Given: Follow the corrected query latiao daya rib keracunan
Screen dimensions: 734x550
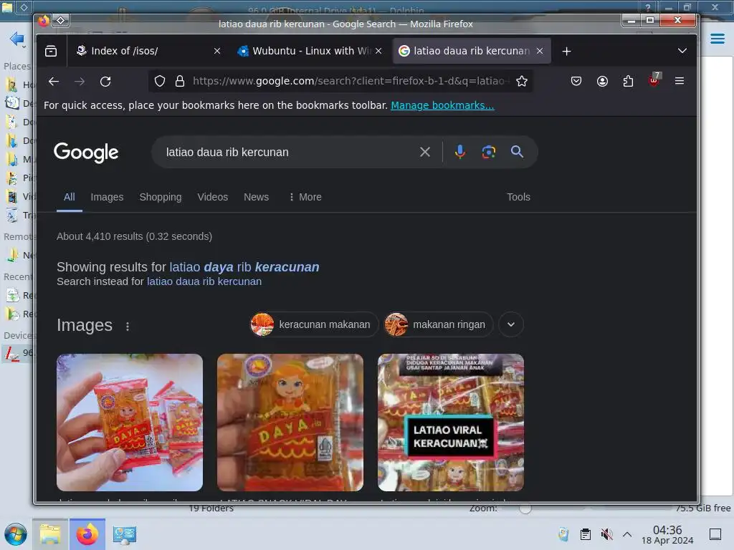Looking at the screenshot, I should tap(244, 267).
